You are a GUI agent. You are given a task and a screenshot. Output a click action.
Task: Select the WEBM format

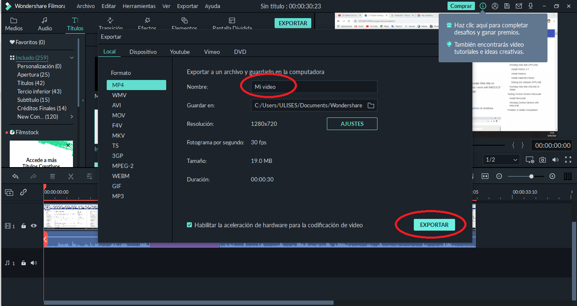[136, 176]
